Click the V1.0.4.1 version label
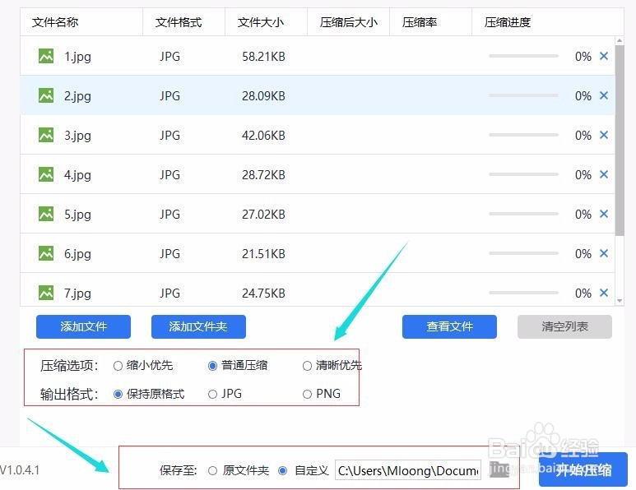The image size is (636, 490). (20, 470)
